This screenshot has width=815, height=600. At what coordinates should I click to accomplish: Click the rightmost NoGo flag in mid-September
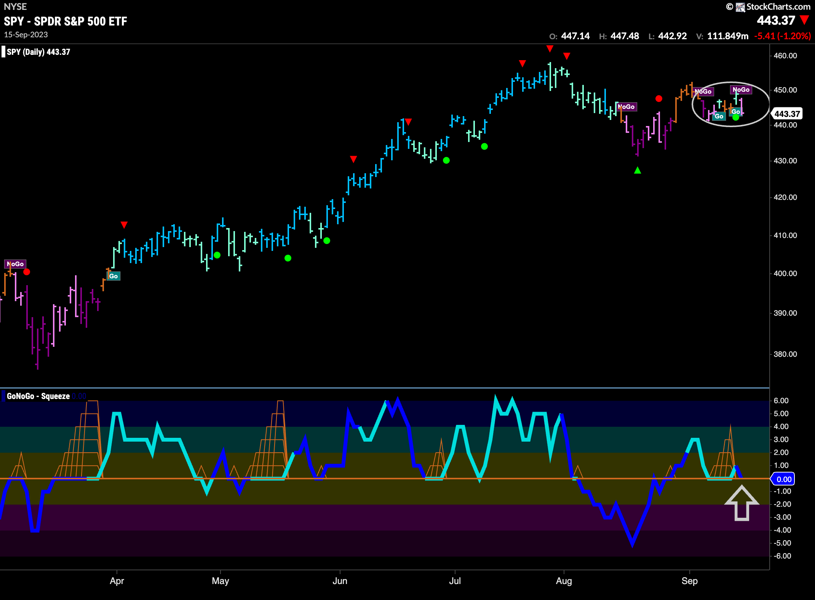coord(741,89)
